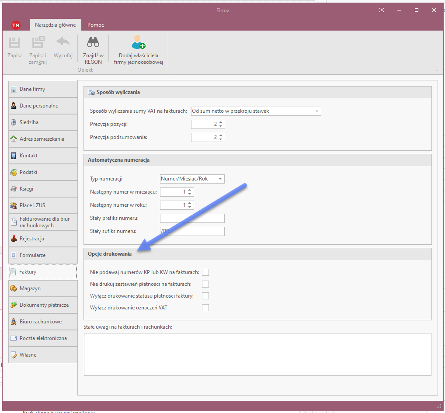Viewport: 445px width, 413px height.
Task: Enable Nie podawaj numerów KP lub KW checkbox
Action: tap(205, 272)
